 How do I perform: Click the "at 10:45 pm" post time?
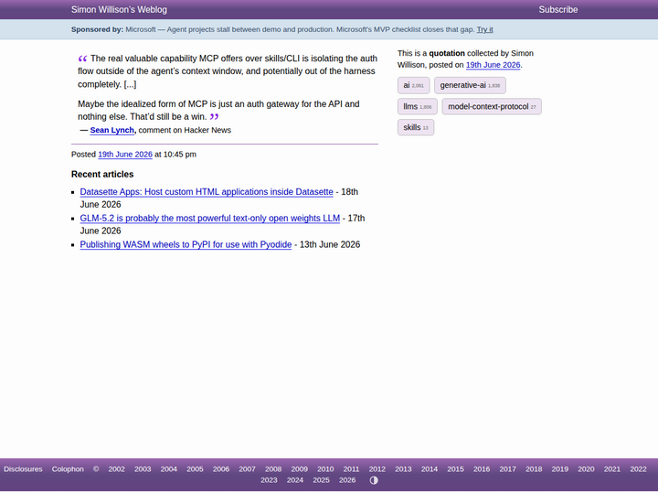tap(175, 155)
